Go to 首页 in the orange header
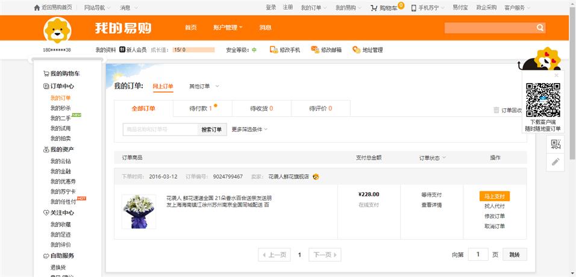 click(190, 28)
